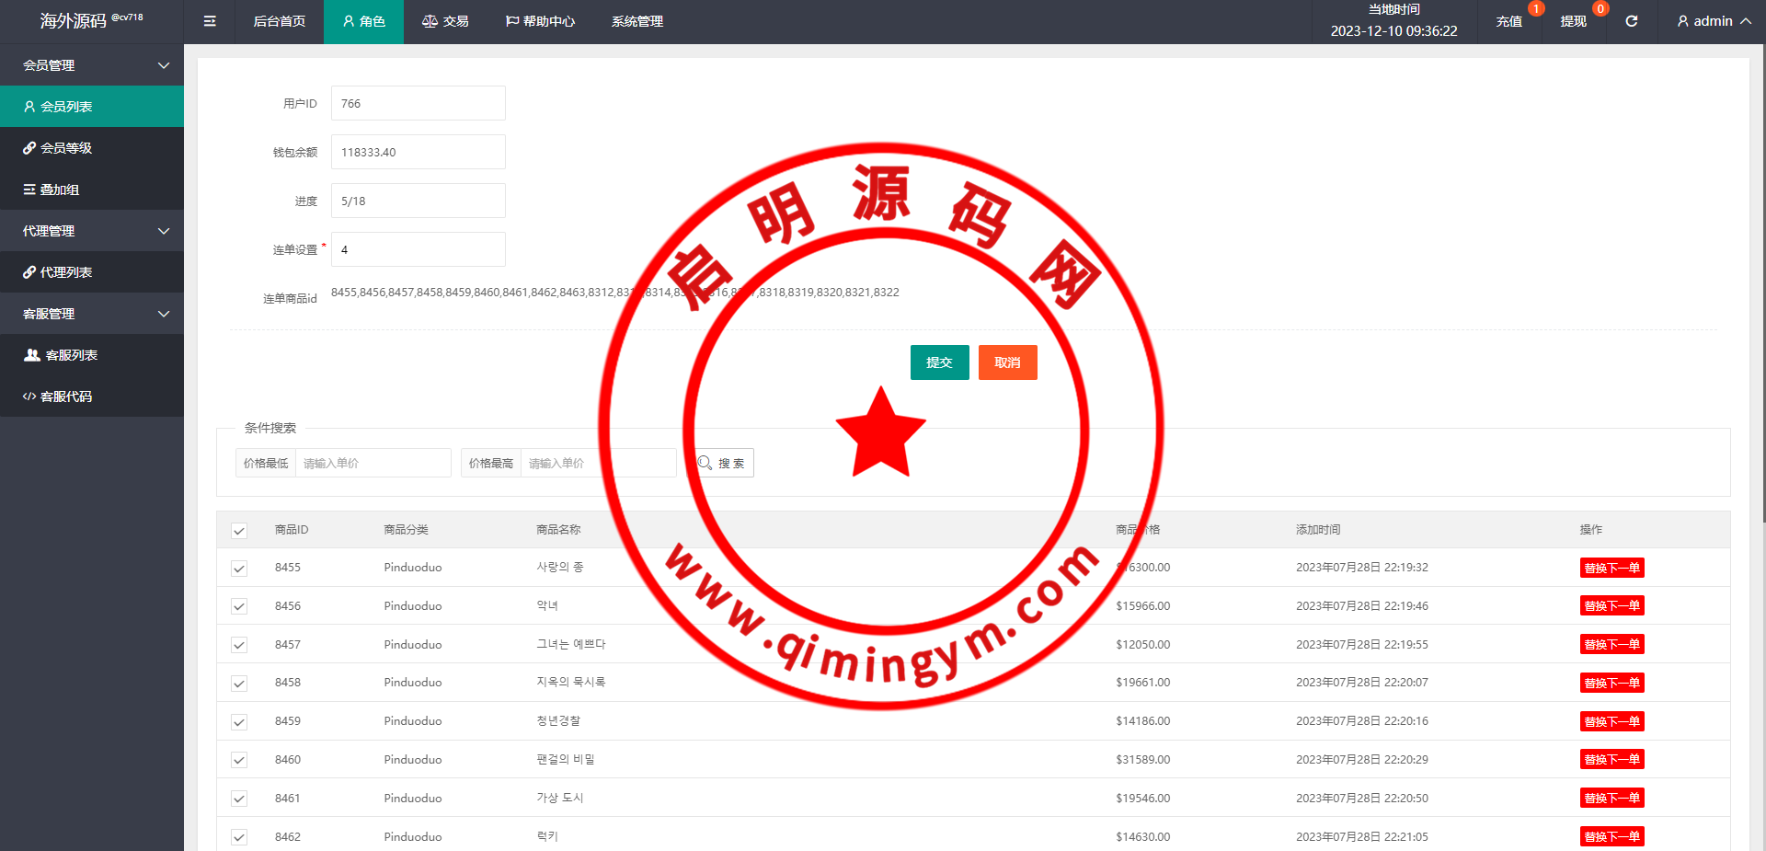The height and width of the screenshot is (851, 1766).
Task: Click the 价格最低 minimum price input field
Action: click(373, 463)
